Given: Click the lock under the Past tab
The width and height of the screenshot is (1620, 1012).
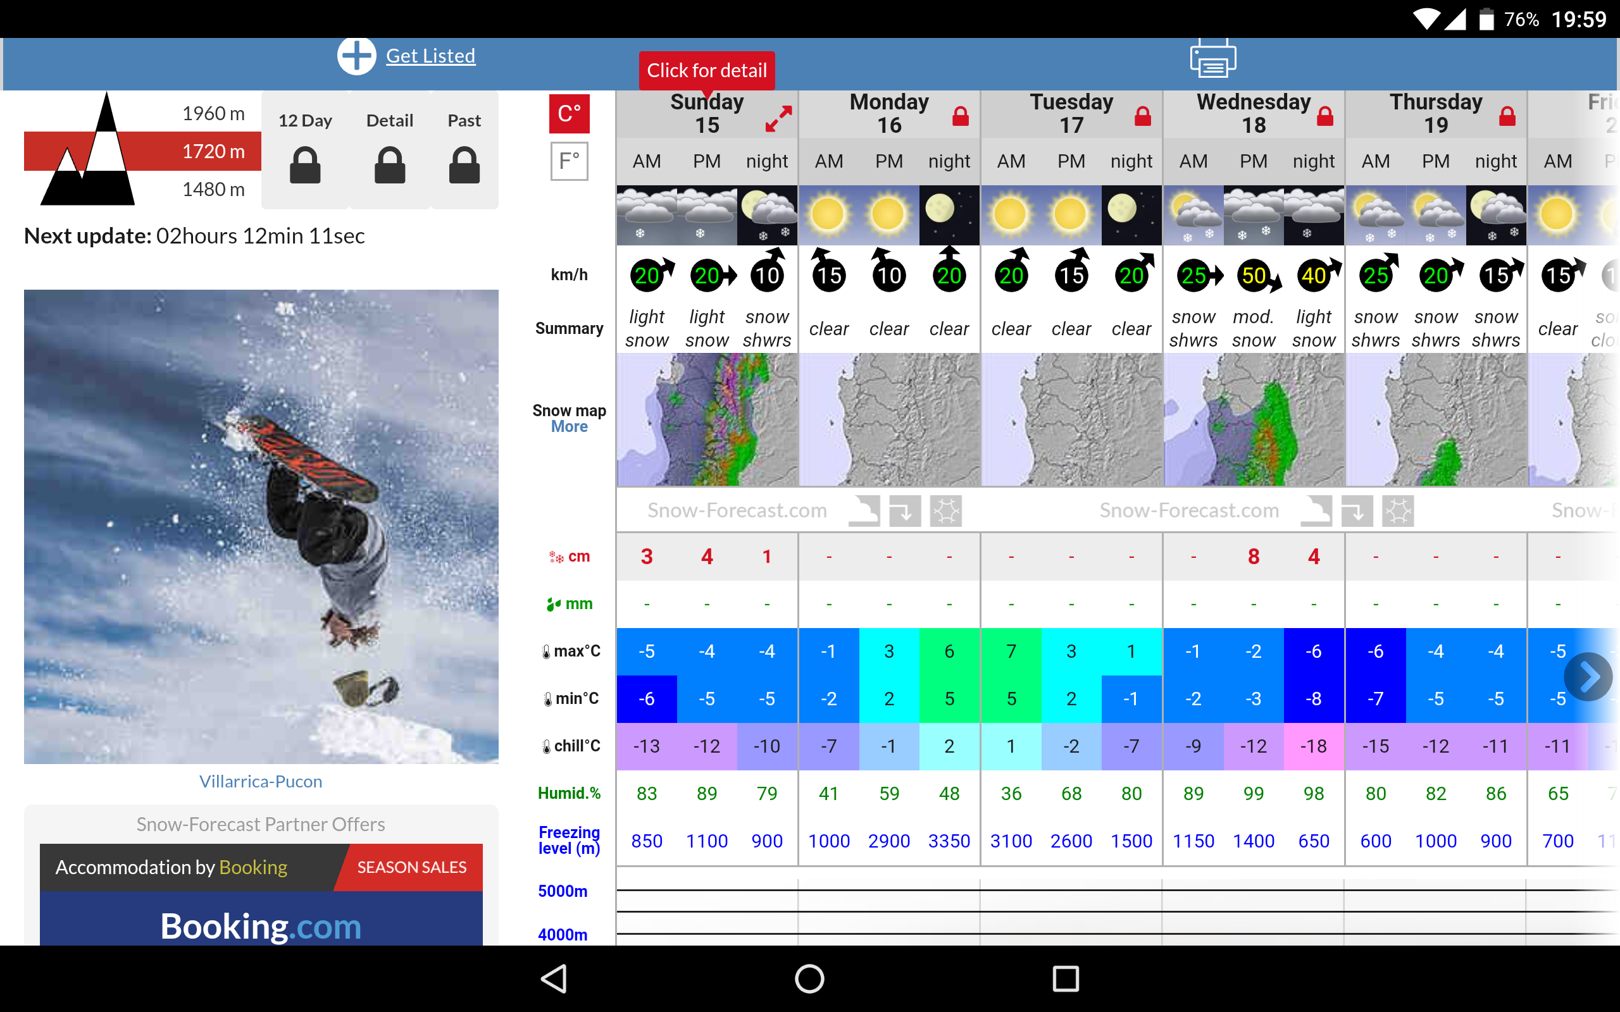Looking at the screenshot, I should click(464, 164).
